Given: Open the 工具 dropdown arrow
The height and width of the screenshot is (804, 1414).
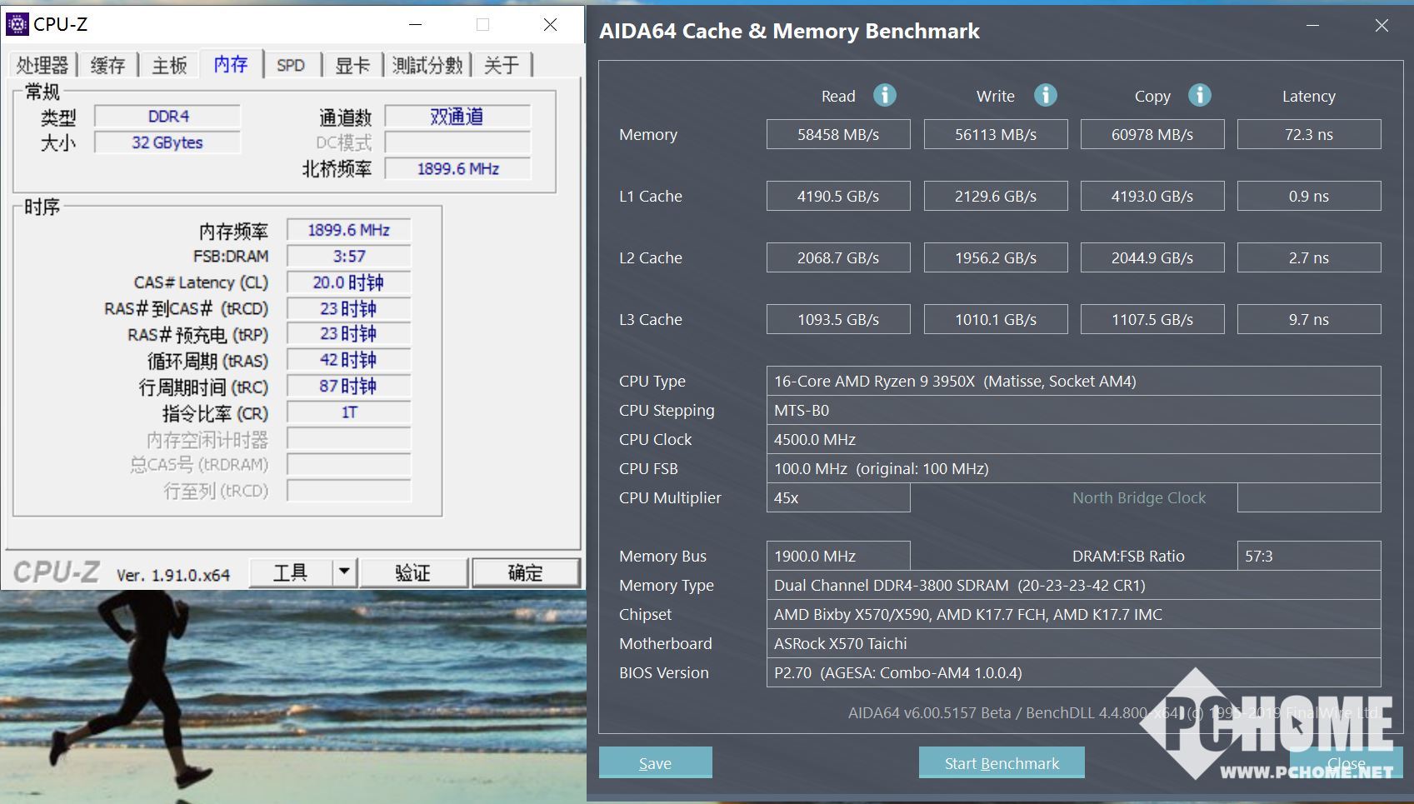Looking at the screenshot, I should click(x=344, y=572).
